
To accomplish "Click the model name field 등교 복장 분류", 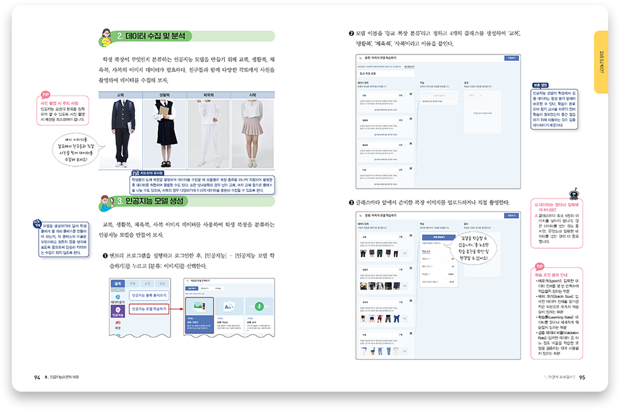I will (x=386, y=73).
